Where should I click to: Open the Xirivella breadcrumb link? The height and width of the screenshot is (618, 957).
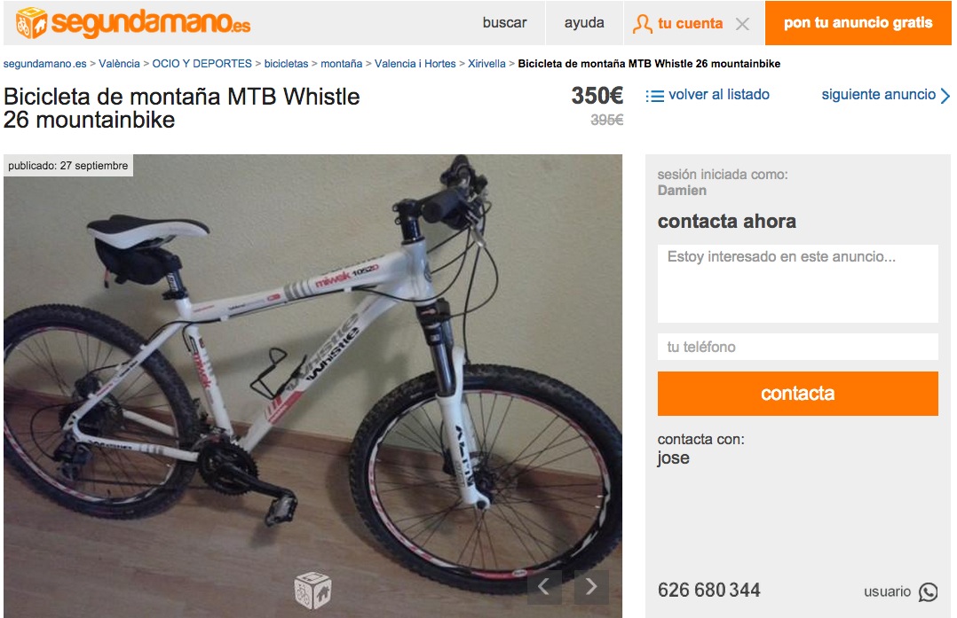pos(486,63)
